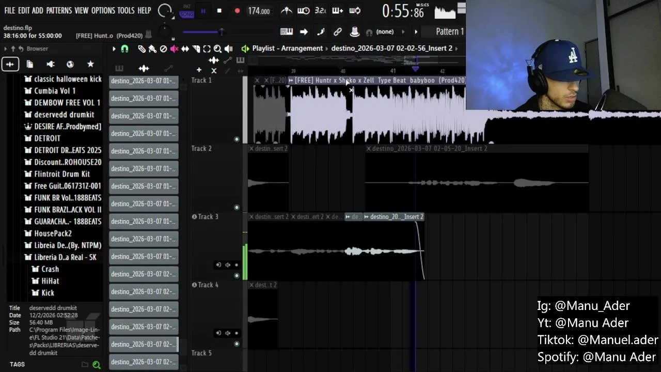Select browser All audio waveform tab
This screenshot has height=372, width=661.
(10, 64)
